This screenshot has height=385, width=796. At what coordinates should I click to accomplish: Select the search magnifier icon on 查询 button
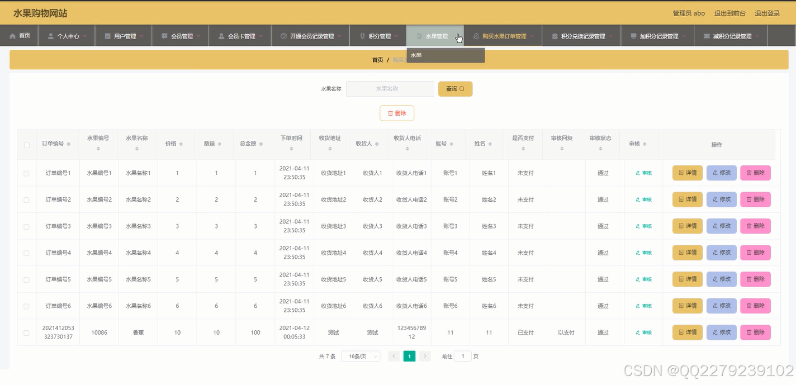click(462, 88)
